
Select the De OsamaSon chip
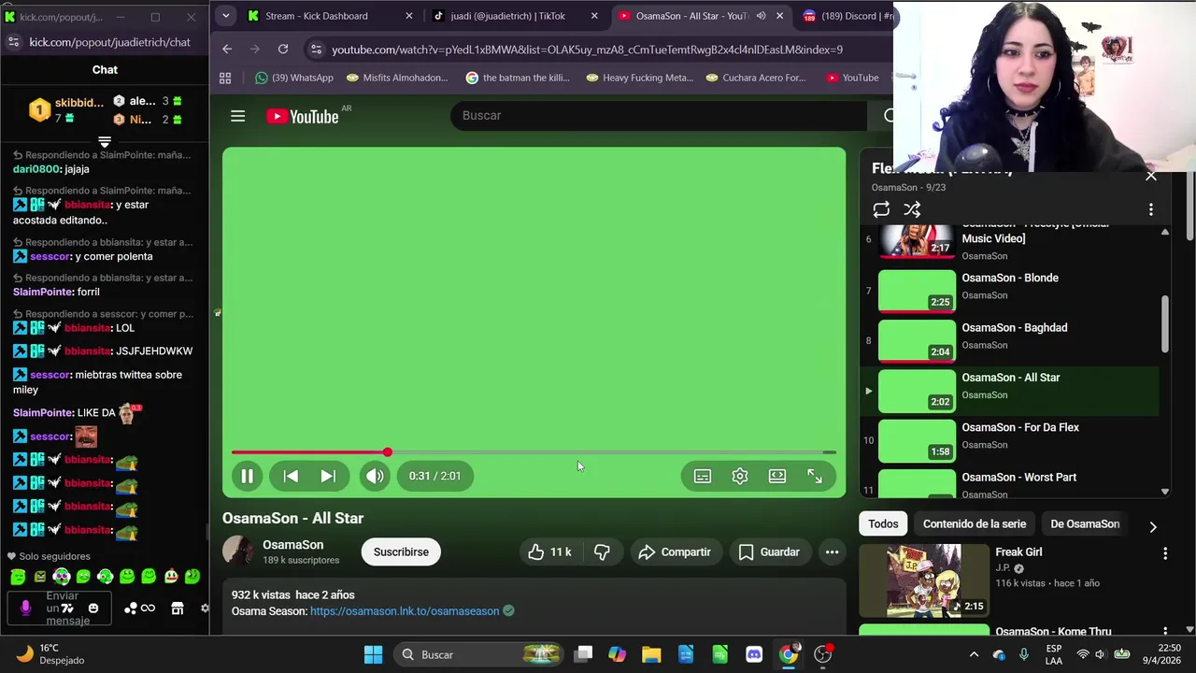pos(1085,523)
